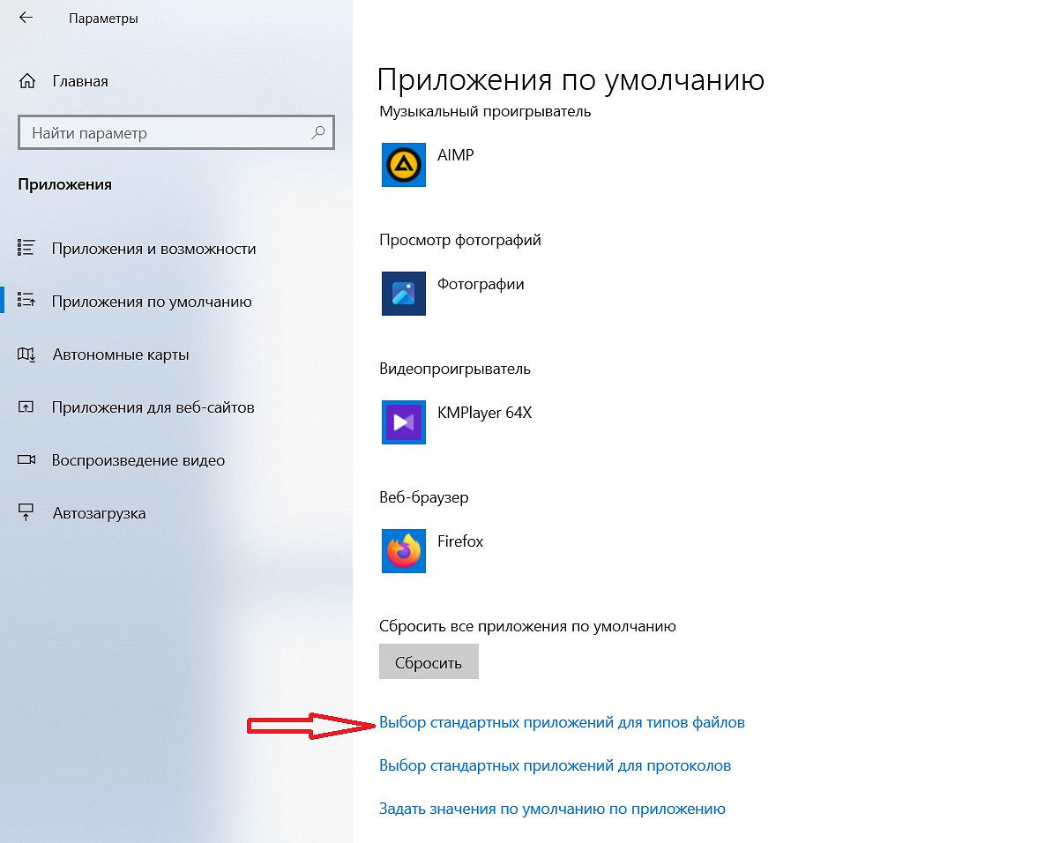This screenshot has width=1037, height=843.
Task: Change photo viewer by clicking Фотографии label
Action: click(x=481, y=284)
